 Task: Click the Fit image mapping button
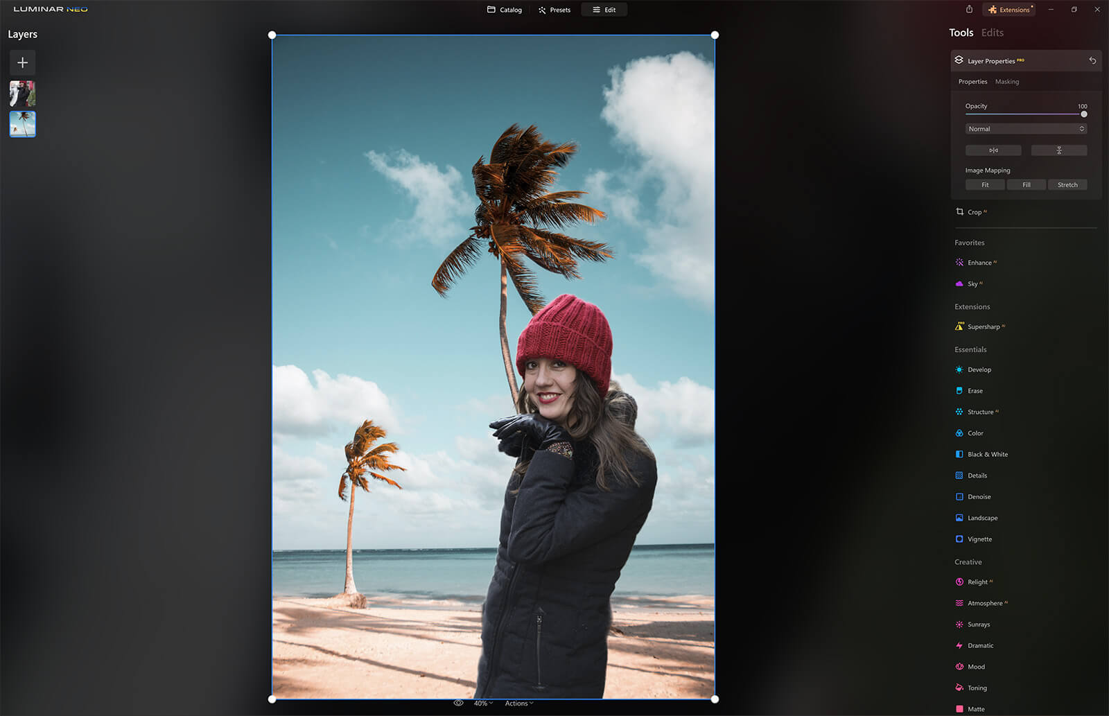(x=985, y=185)
